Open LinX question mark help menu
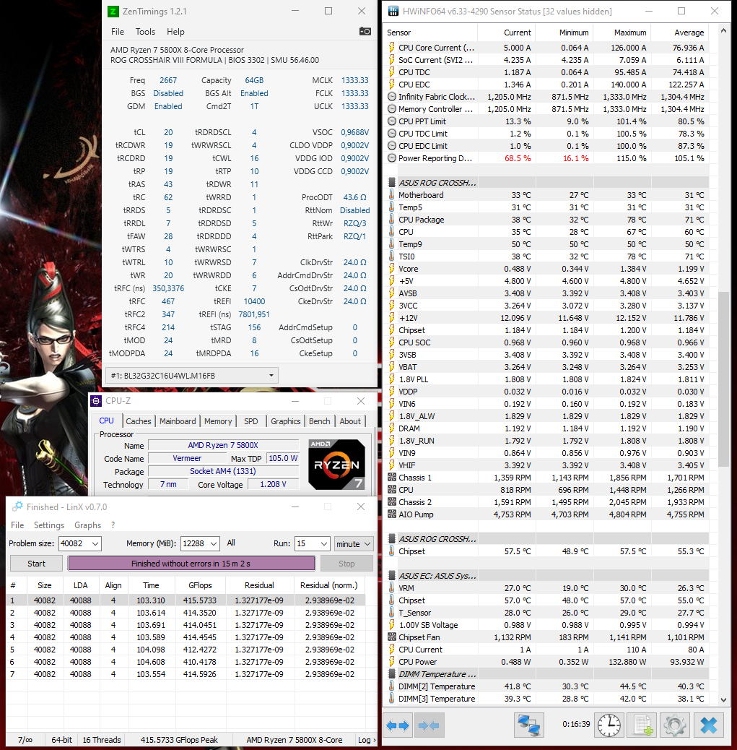This screenshot has height=750, width=737. pos(113,525)
